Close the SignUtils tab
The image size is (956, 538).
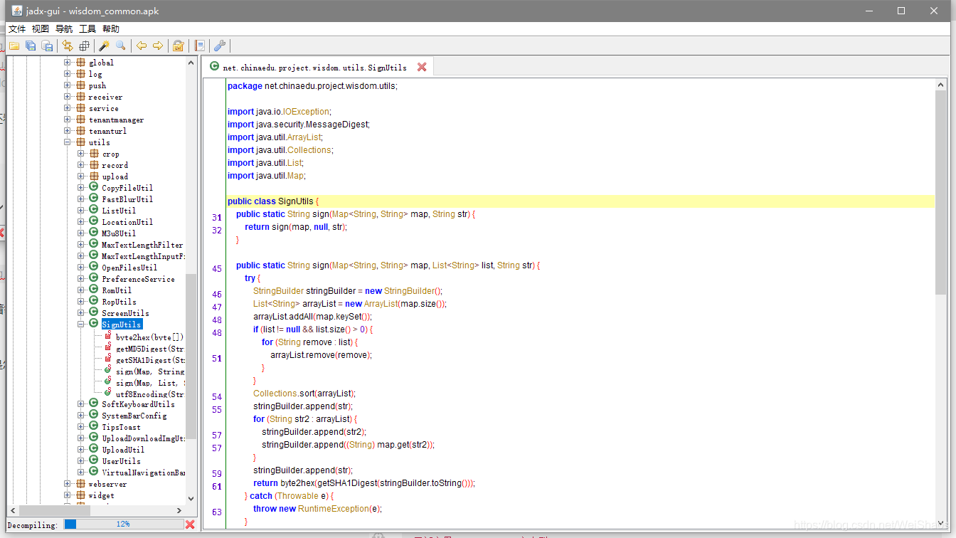pos(422,67)
